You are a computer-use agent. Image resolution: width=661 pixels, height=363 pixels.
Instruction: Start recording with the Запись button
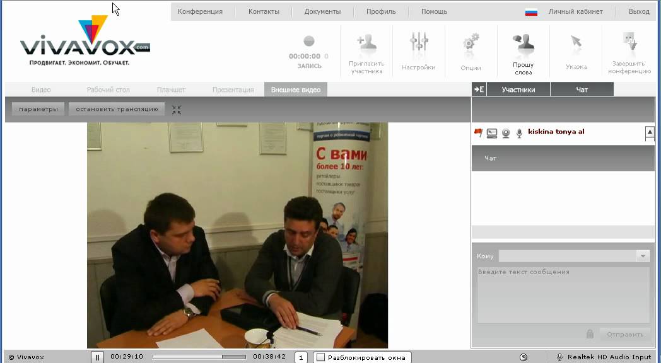[309, 41]
